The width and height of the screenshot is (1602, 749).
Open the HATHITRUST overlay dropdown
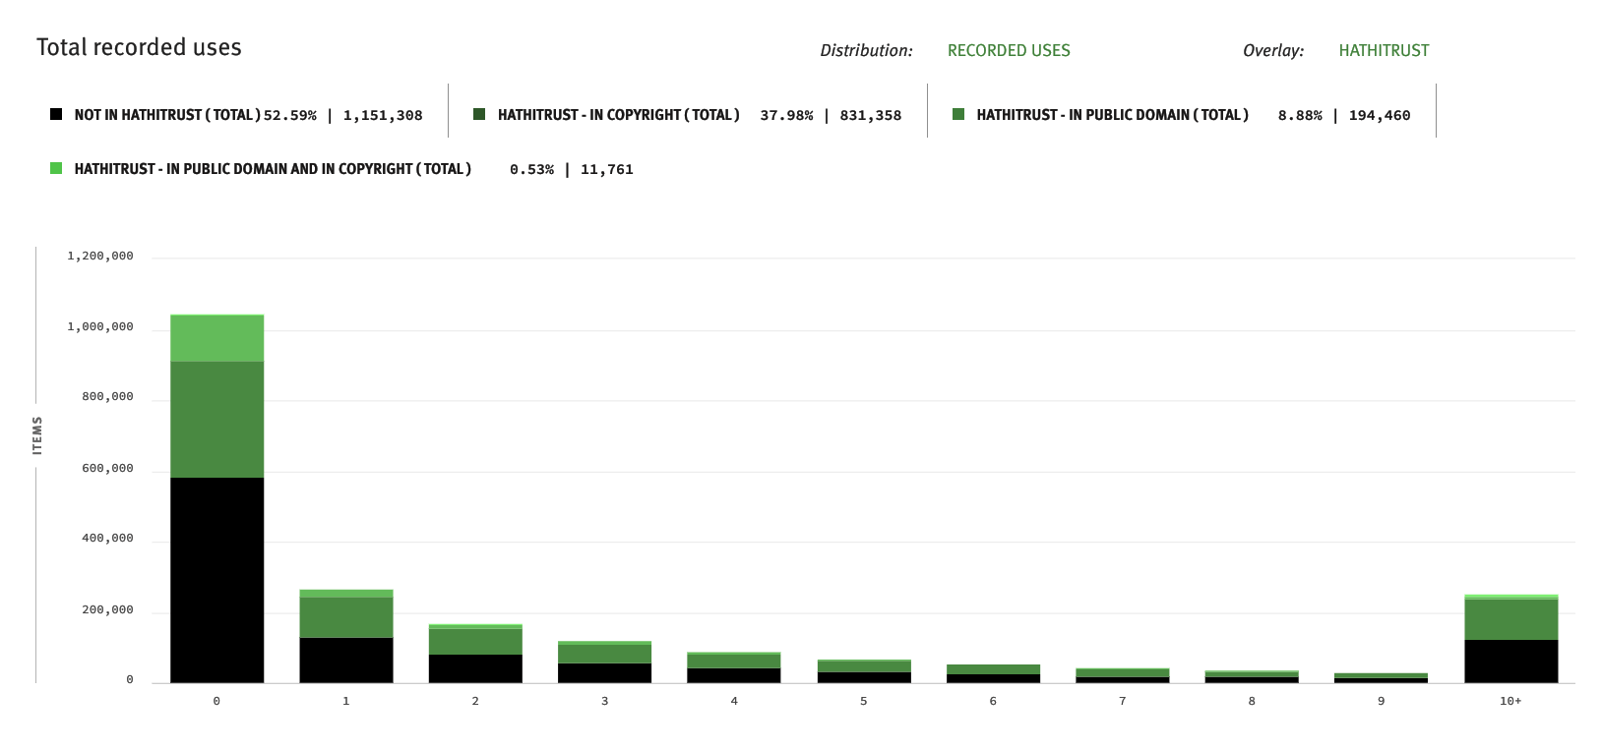(1383, 50)
